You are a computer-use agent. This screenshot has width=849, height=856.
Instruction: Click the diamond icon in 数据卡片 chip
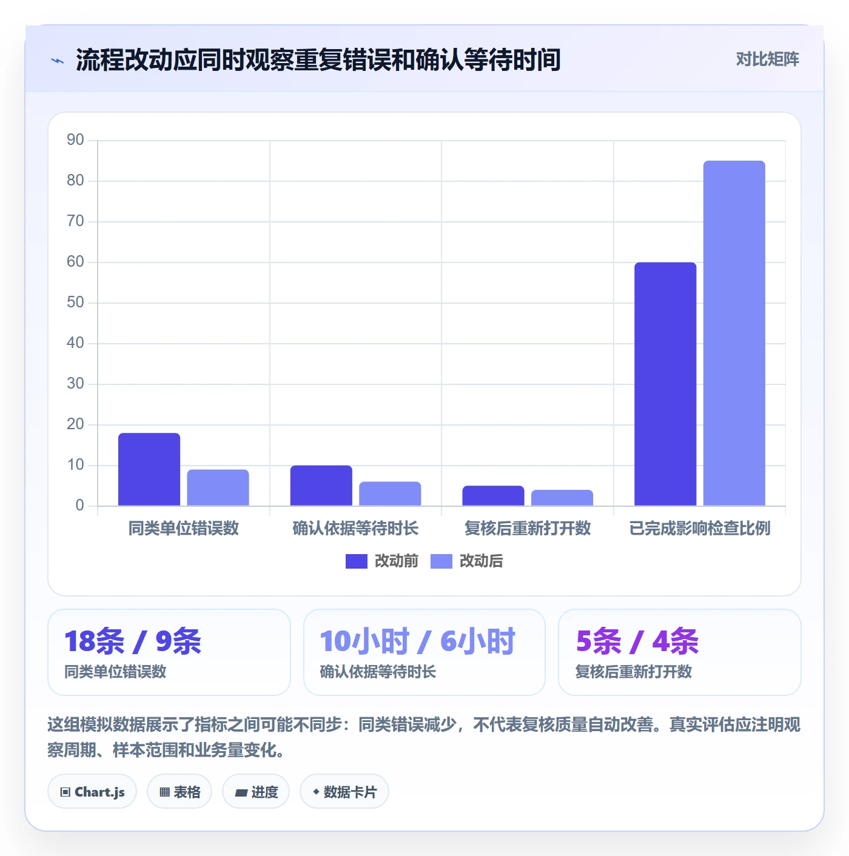click(316, 792)
